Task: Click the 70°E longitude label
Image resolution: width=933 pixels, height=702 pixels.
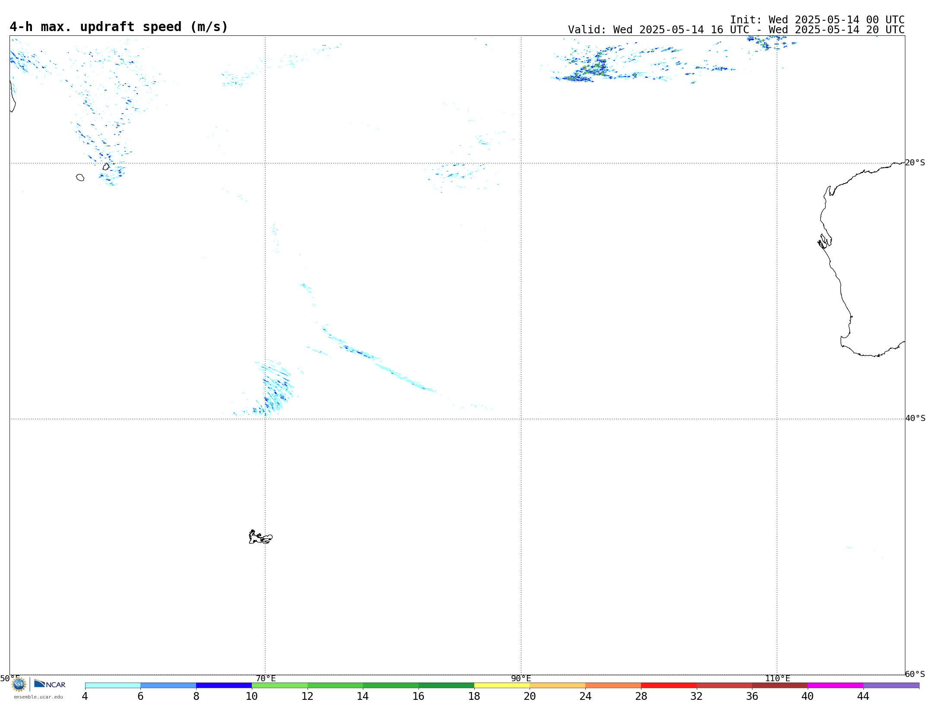Action: (x=266, y=679)
